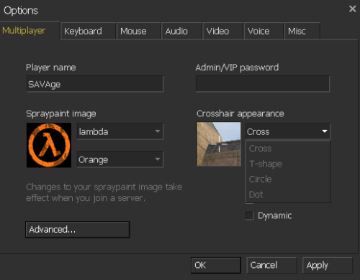The width and height of the screenshot is (360, 280).
Task: Click the Player name input field
Action: click(95, 84)
